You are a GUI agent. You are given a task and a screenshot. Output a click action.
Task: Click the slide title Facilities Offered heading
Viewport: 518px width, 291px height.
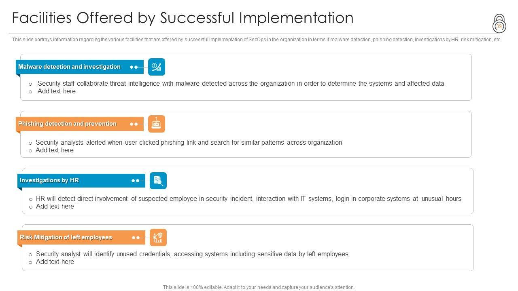coord(183,18)
